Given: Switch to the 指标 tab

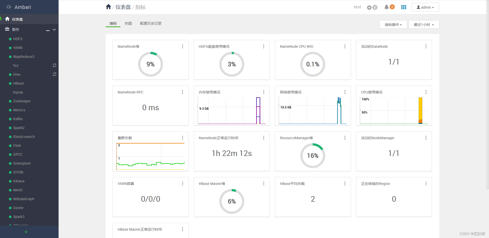Looking at the screenshot, I should 113,23.
